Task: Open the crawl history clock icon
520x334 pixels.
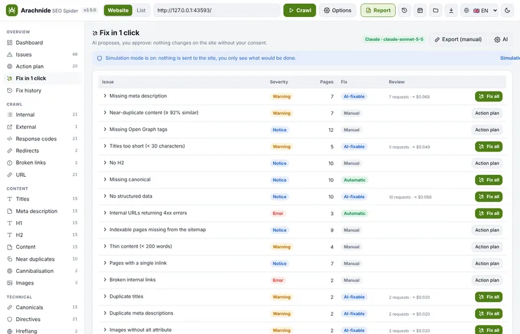Action: pos(404,10)
